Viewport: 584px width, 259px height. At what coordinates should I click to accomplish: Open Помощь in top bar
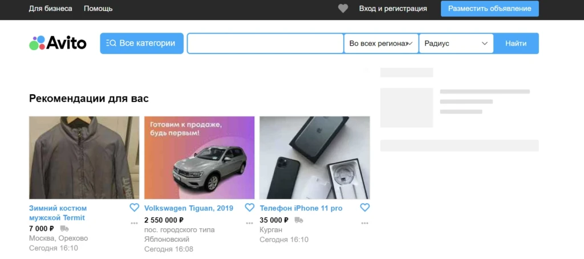[x=98, y=9]
